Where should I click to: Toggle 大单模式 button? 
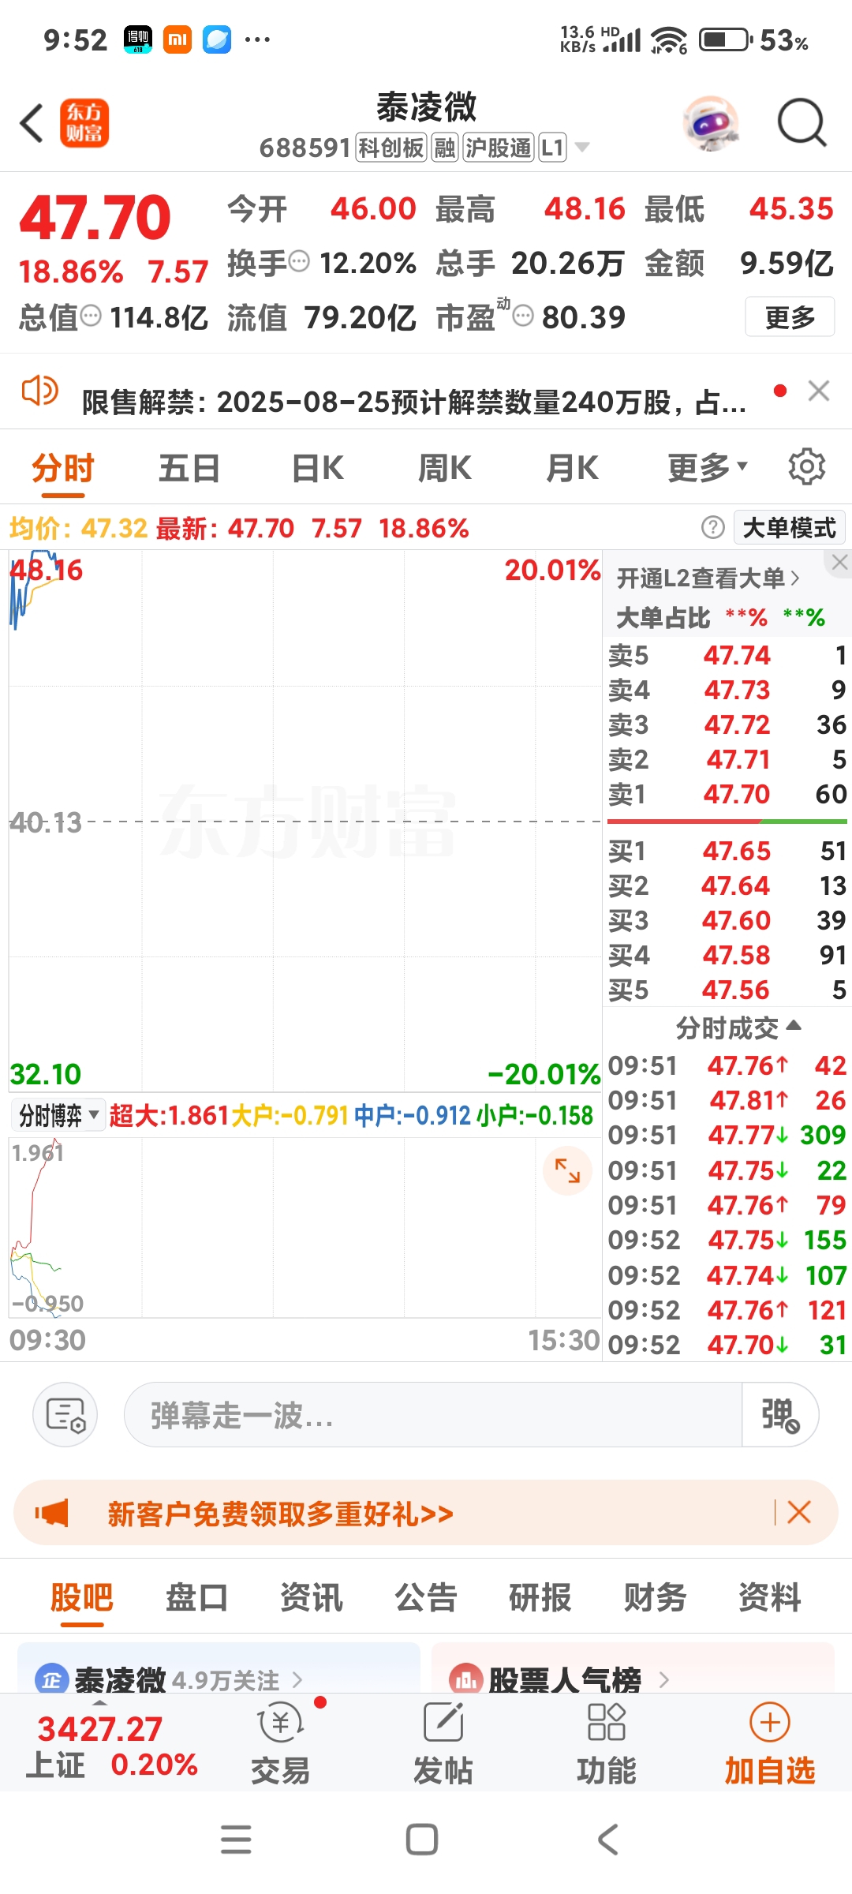[x=790, y=527]
